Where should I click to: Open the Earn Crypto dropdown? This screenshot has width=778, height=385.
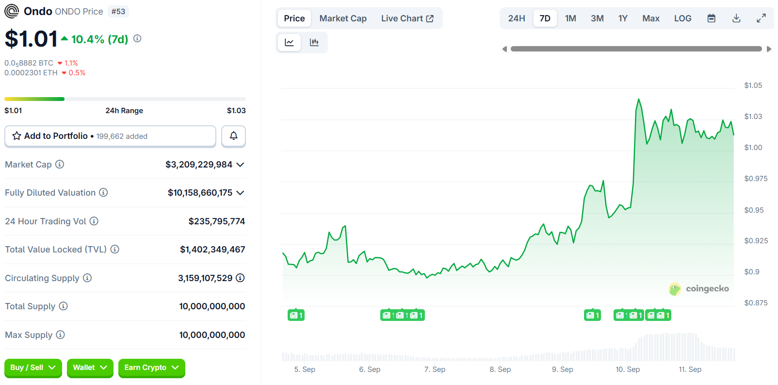pyautogui.click(x=151, y=368)
